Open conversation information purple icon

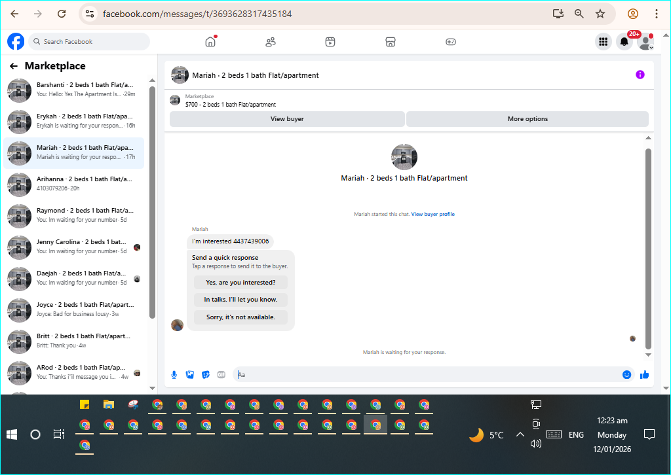tap(640, 75)
